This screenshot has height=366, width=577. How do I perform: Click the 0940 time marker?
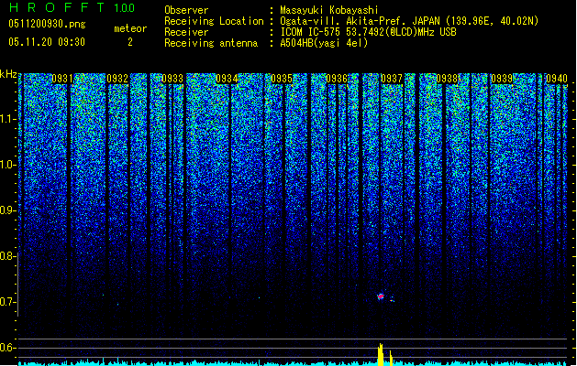pyautogui.click(x=557, y=79)
